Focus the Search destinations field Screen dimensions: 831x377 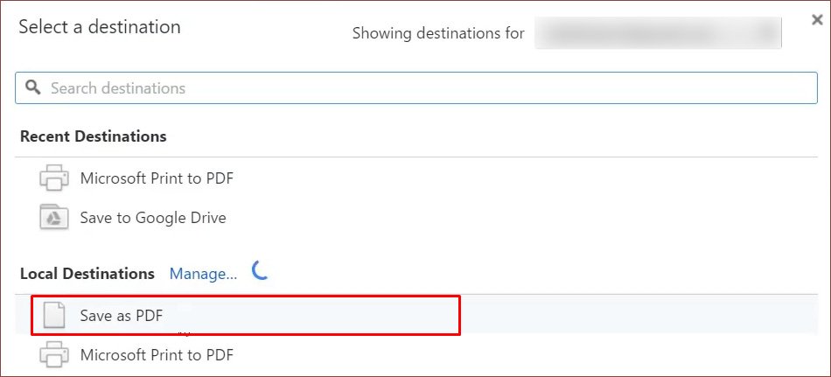tap(416, 87)
